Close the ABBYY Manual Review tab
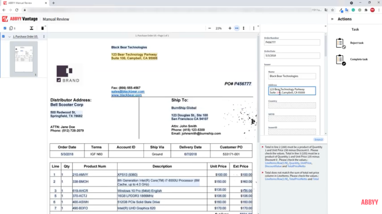The width and height of the screenshot is (382, 214). pyautogui.click(x=46, y=3)
